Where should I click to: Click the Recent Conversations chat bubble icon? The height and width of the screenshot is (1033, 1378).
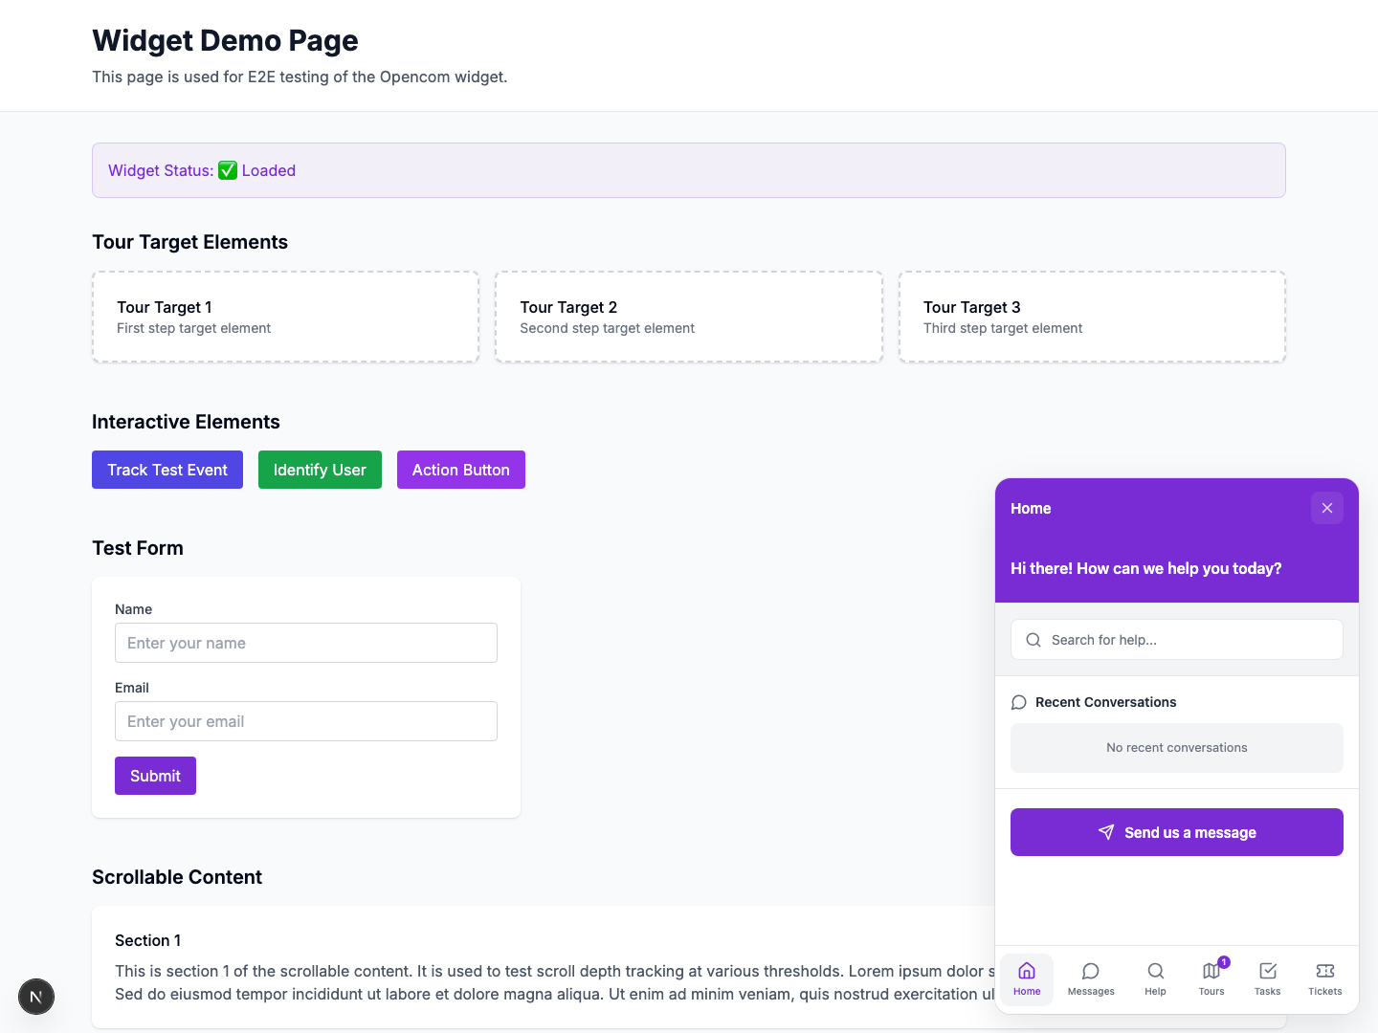[1019, 702]
